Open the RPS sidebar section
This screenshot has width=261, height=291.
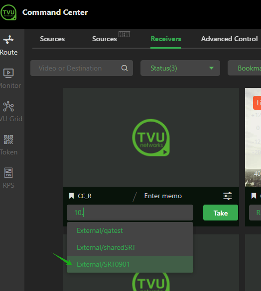[x=8, y=178]
